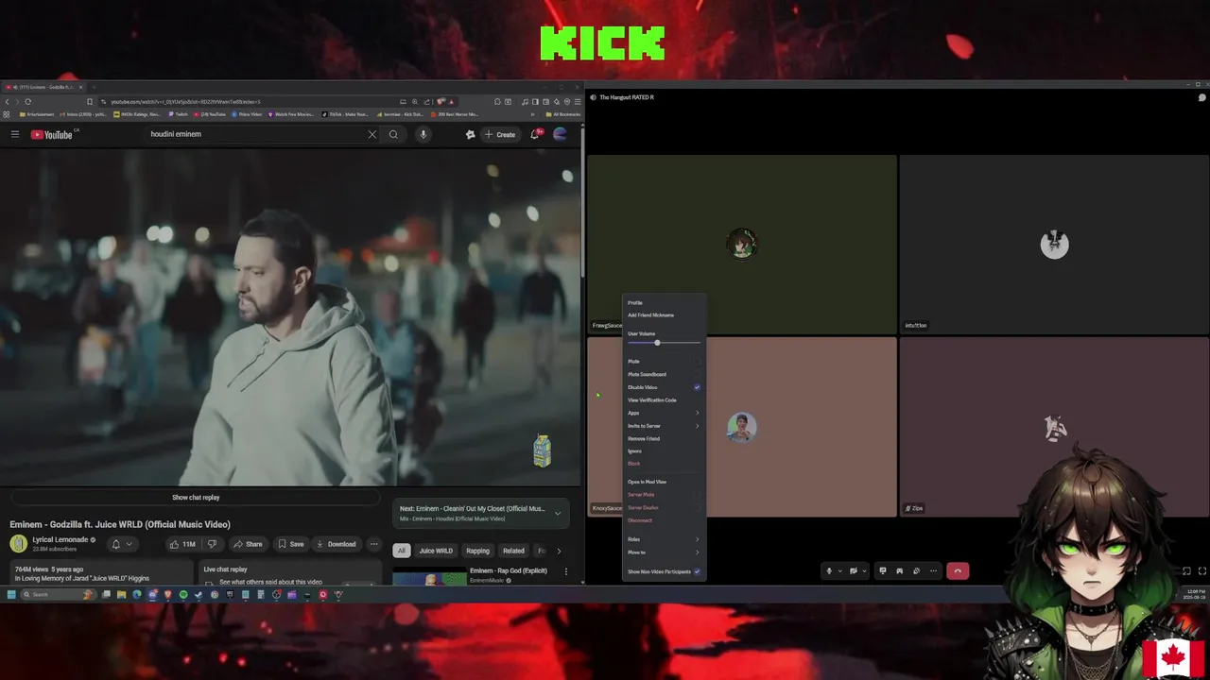1210x680 pixels.
Task: Open subscription bell dropdown for Lyrical Lemonade
Action: click(121, 544)
